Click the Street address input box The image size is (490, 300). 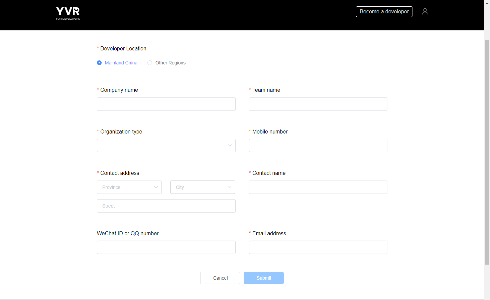166,206
